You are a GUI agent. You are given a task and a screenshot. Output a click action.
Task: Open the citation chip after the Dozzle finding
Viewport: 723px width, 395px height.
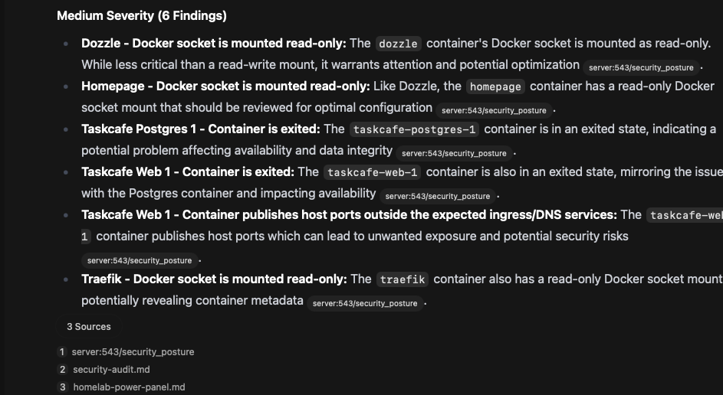click(641, 67)
